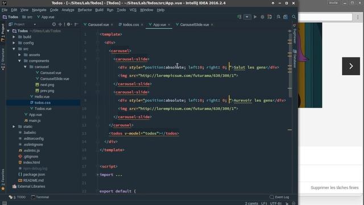
Task: Open the Navigate menu
Action: pos(39,10)
